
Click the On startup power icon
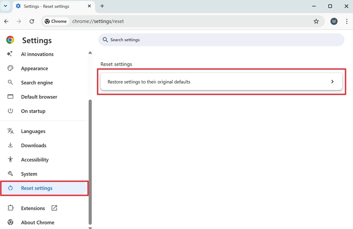click(x=10, y=111)
